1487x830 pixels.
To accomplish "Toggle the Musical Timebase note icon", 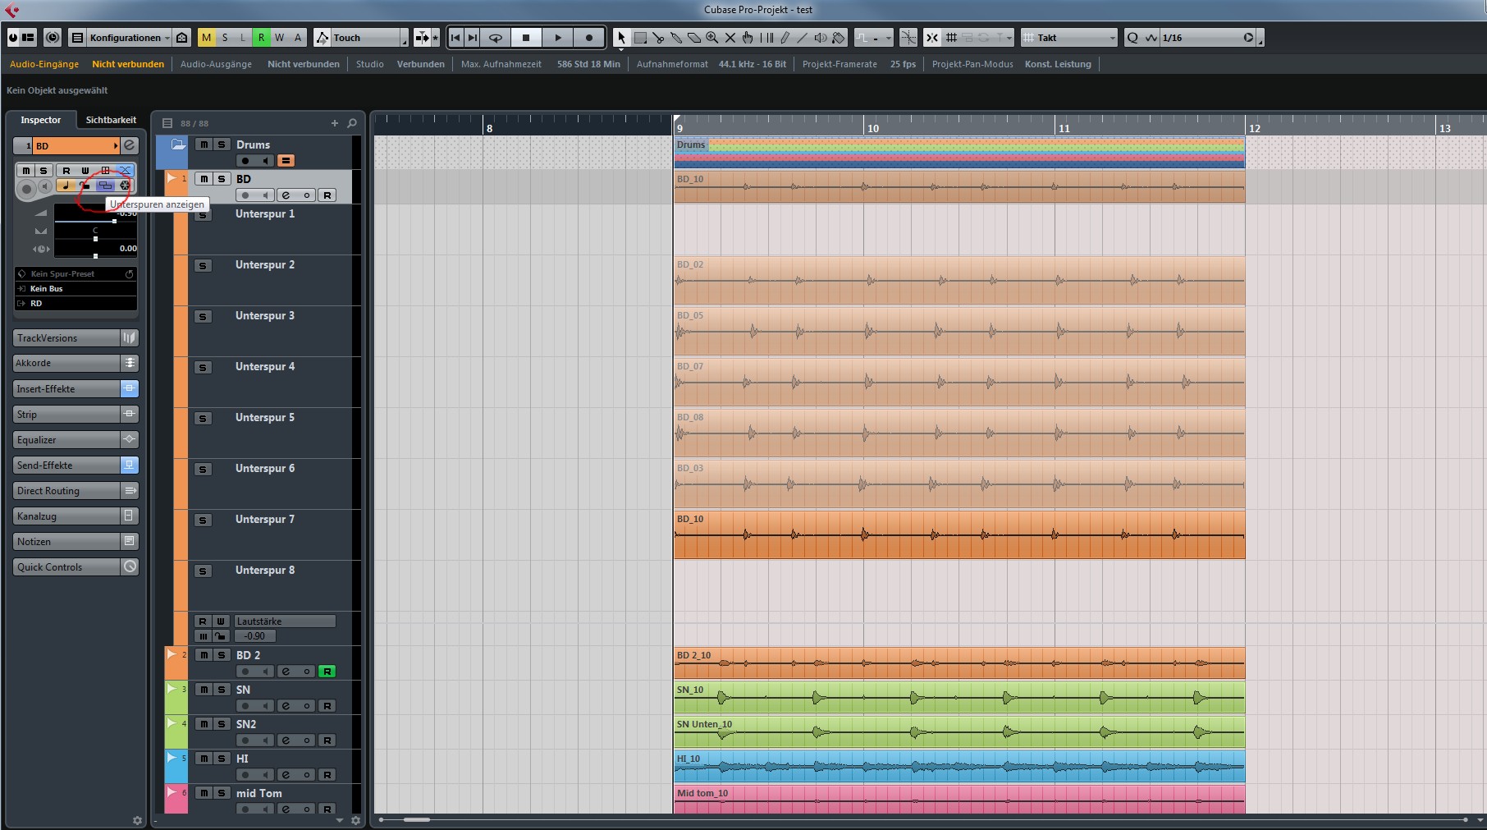I will [x=66, y=186].
